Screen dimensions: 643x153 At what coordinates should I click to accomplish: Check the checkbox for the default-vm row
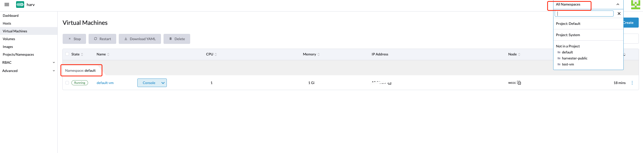(x=67, y=83)
